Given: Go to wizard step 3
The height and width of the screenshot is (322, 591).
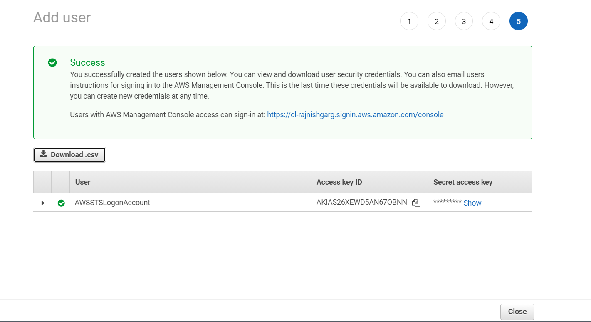Looking at the screenshot, I should (464, 21).
